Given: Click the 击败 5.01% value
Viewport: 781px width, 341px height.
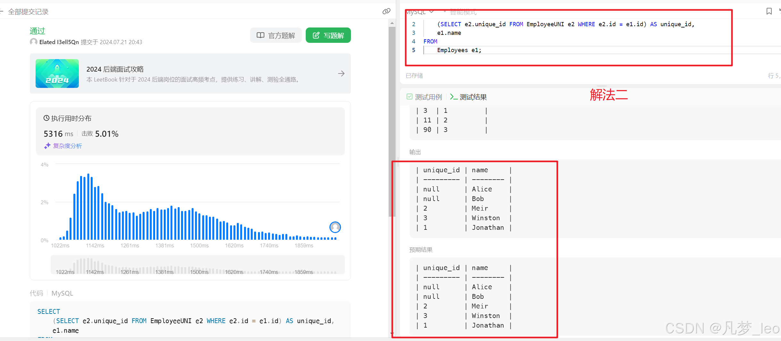Looking at the screenshot, I should tap(100, 134).
